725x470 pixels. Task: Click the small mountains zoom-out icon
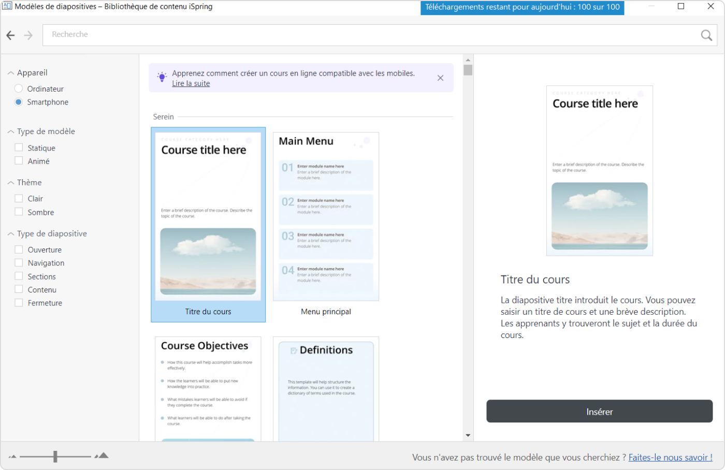click(x=12, y=457)
